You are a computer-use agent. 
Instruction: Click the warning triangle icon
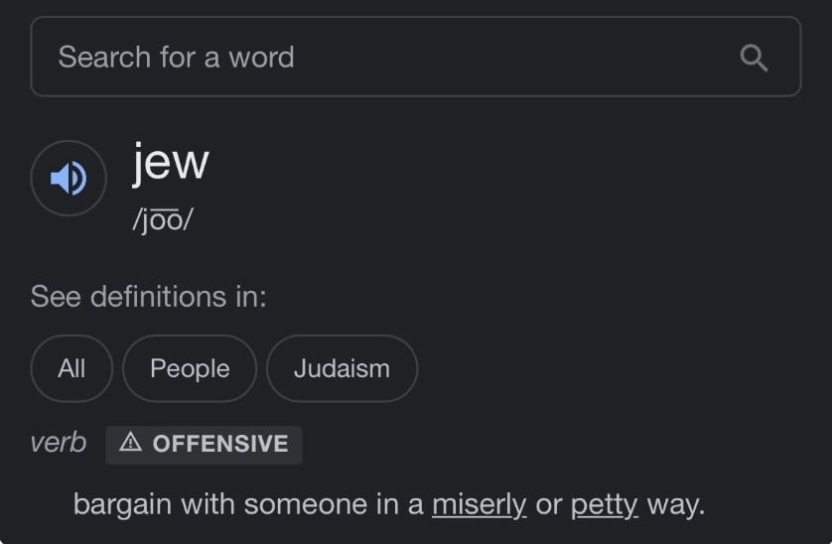click(130, 442)
